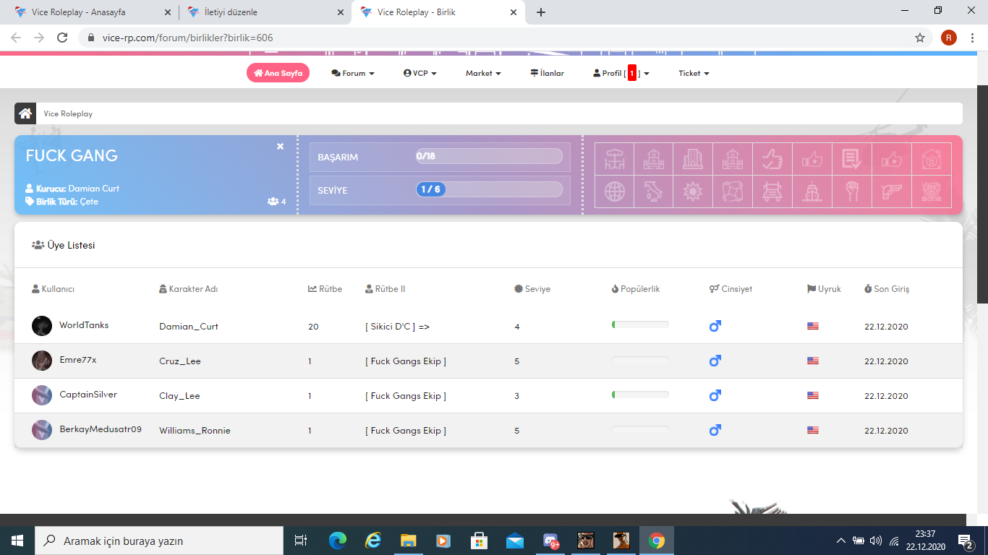Click the patio umbrella table badge
988x555 pixels.
tap(615, 159)
